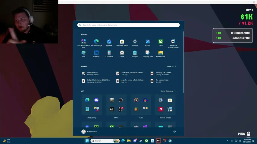This screenshot has width=257, height=144.
Task: Open pinned Microsoft Edge app
Action: [x=96, y=43]
